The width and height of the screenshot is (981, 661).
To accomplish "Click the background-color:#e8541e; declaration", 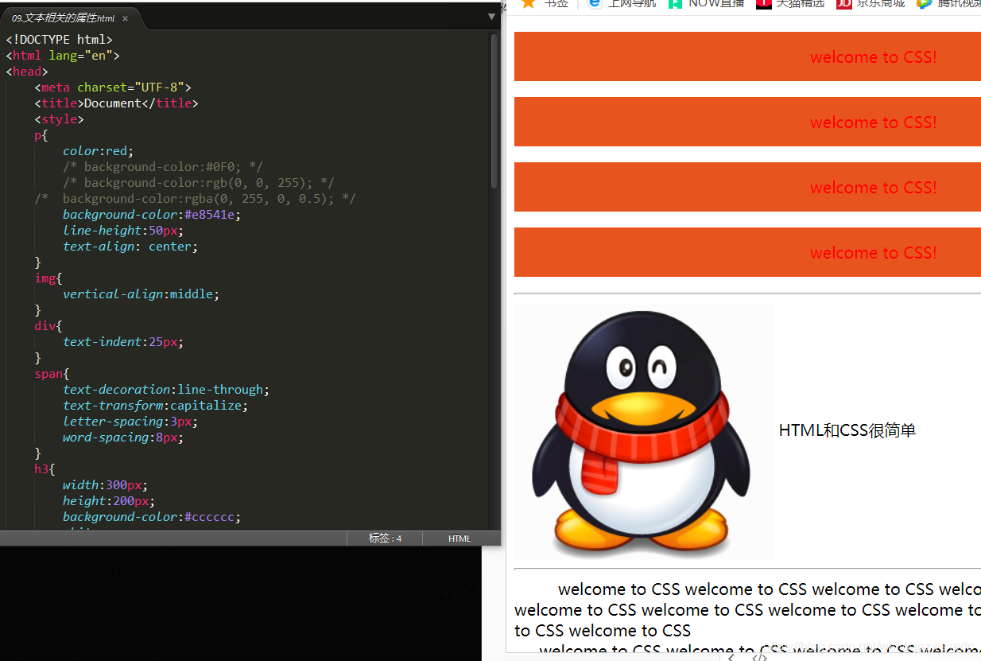I will coord(152,215).
